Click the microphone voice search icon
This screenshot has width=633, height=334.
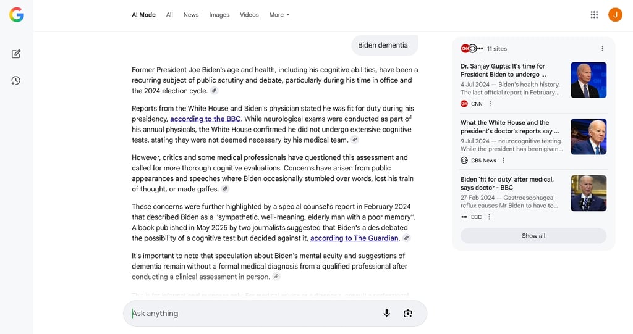(x=387, y=314)
